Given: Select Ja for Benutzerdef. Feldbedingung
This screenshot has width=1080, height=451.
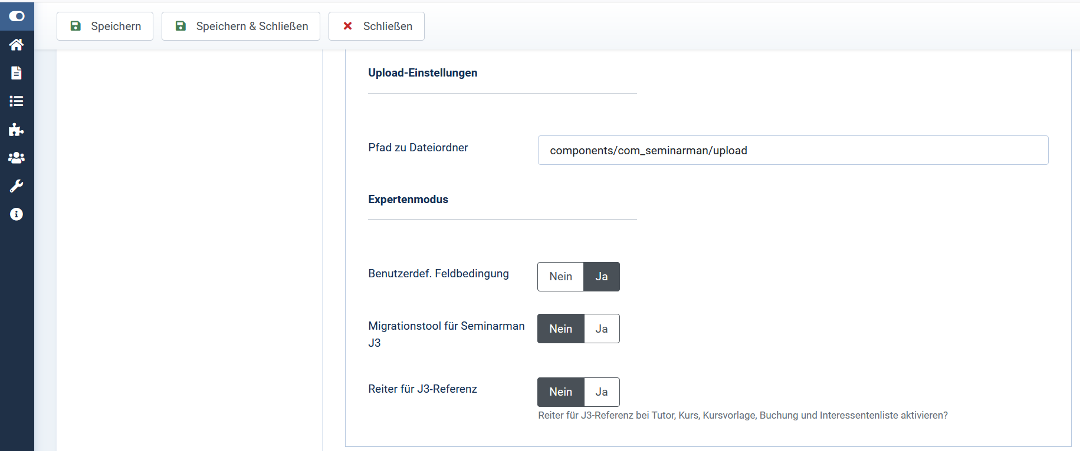Looking at the screenshot, I should click(x=602, y=276).
